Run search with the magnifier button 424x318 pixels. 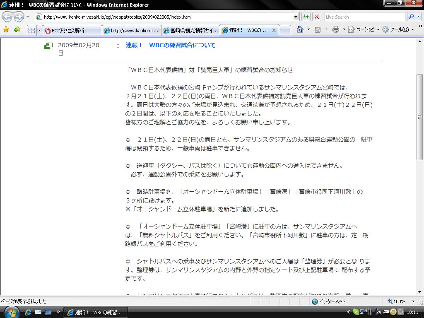(x=411, y=17)
